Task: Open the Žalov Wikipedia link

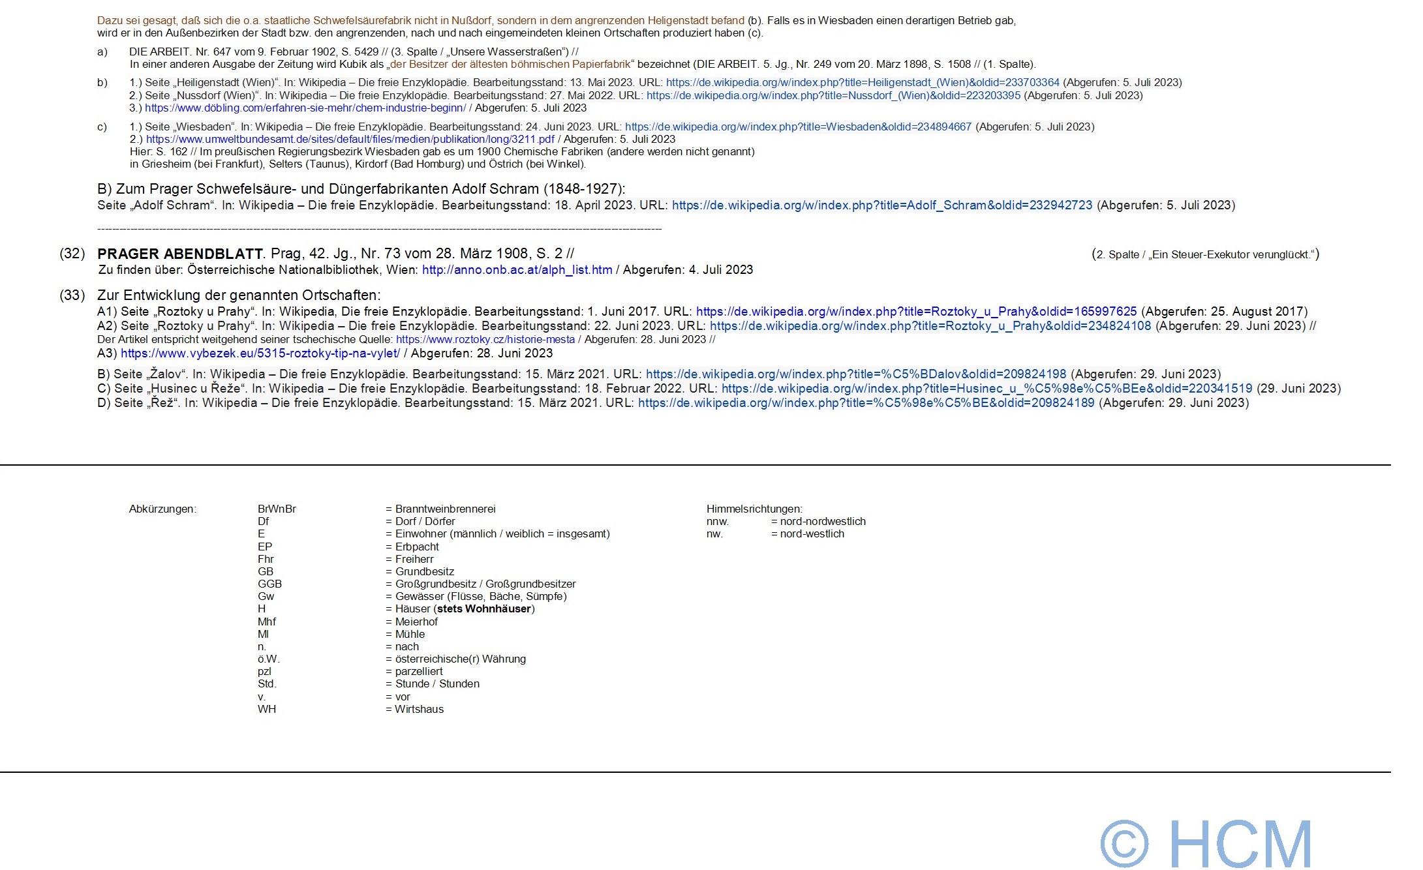Action: tap(855, 374)
